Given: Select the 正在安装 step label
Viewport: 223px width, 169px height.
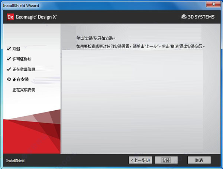Looking at the screenshot, I should click(x=20, y=79).
